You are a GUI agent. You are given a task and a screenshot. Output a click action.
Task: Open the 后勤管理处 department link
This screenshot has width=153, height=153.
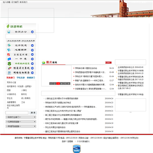pyautogui.click(x=11, y=102)
